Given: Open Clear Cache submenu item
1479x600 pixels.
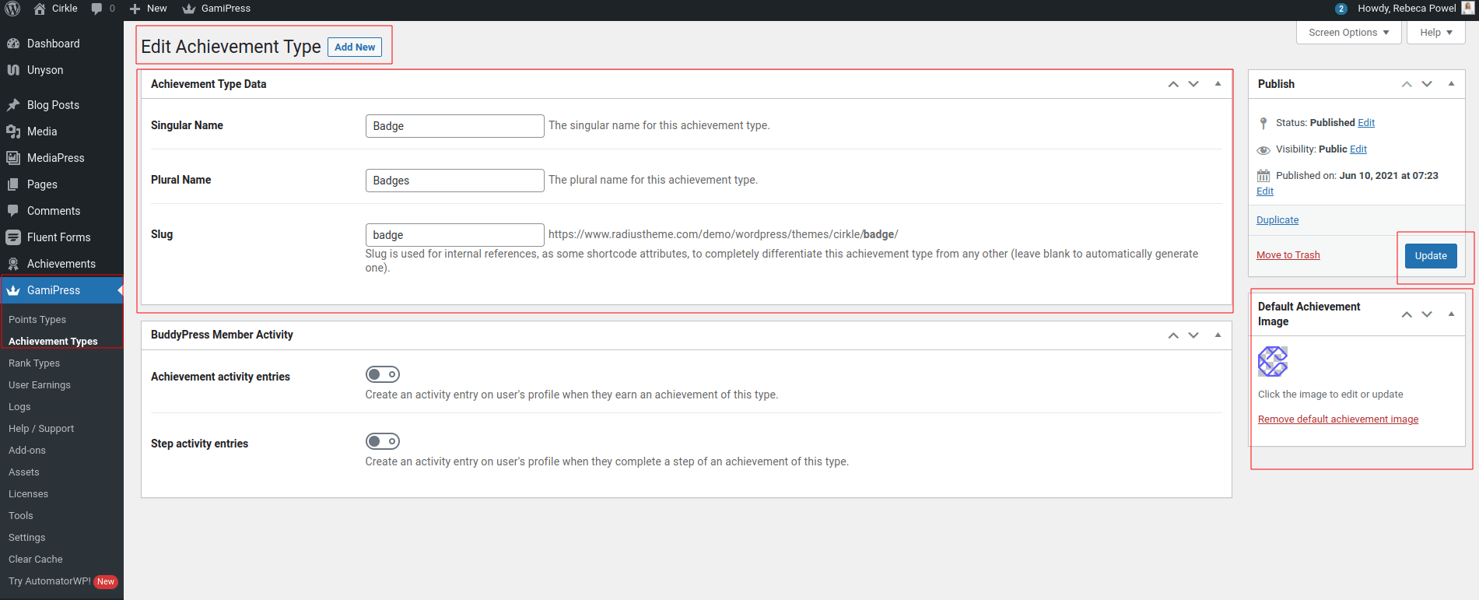Looking at the screenshot, I should (x=36, y=560).
